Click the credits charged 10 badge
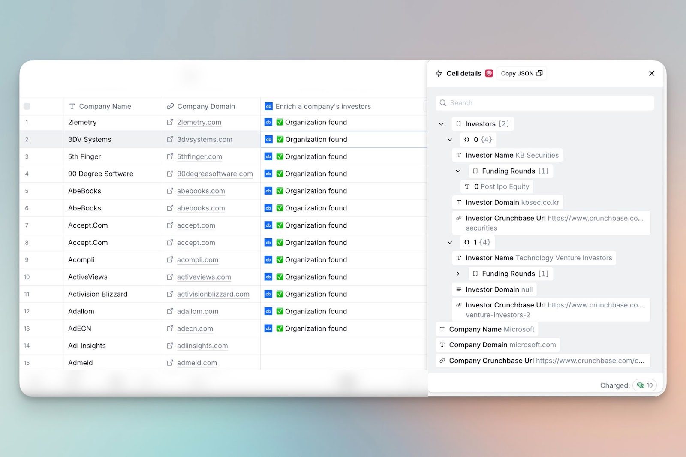 pos(645,385)
